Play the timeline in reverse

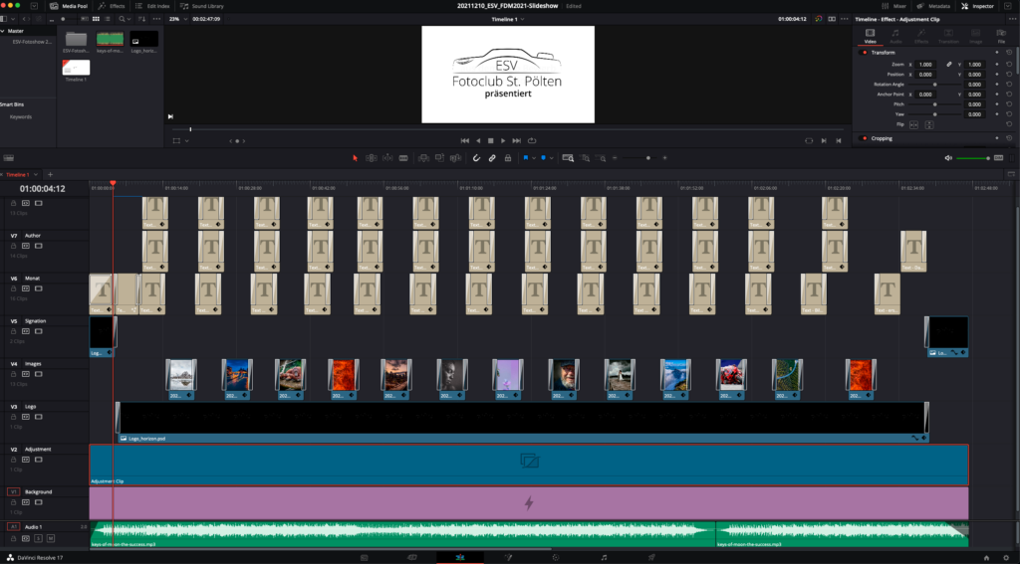(x=478, y=140)
